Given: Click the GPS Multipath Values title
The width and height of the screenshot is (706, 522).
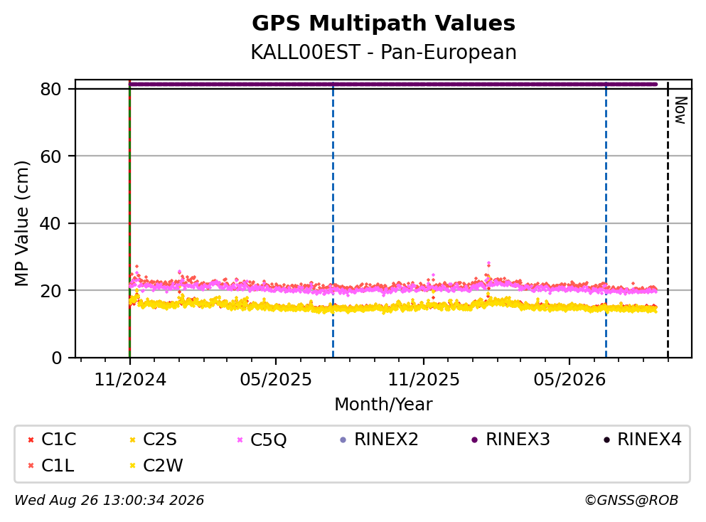Looking at the screenshot, I should pos(384,23).
